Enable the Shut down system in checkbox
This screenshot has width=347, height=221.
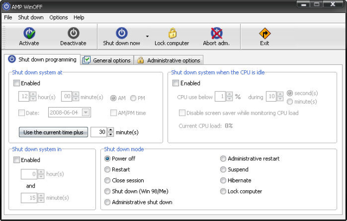click(17, 160)
